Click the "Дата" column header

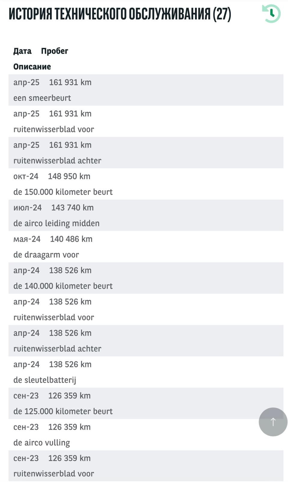22,51
